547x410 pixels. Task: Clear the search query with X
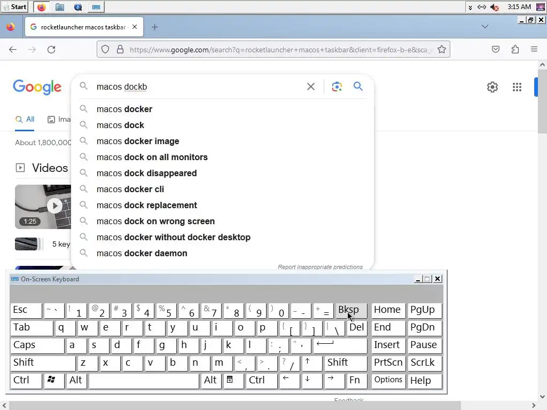(x=311, y=86)
